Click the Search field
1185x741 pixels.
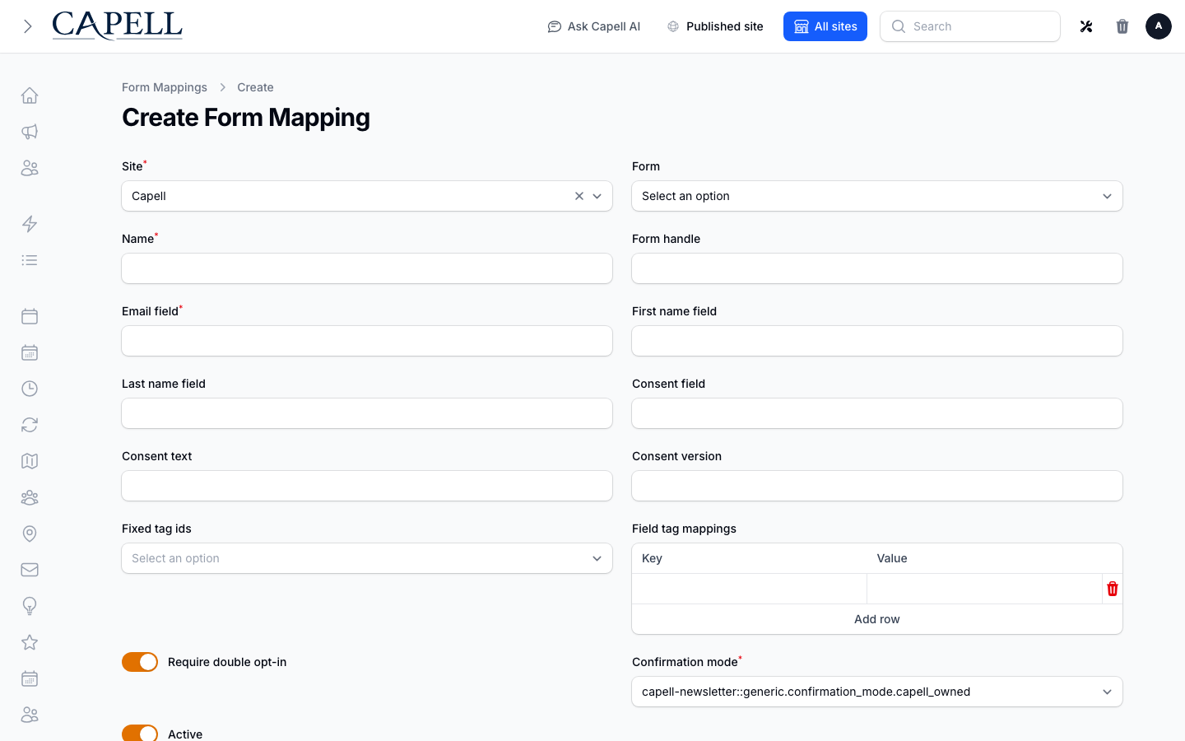[x=970, y=26]
